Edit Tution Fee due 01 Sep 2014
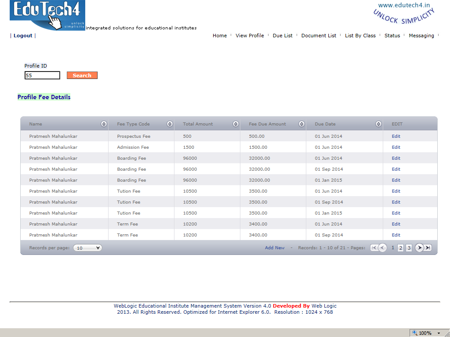Screen dimensions: 450x337 tap(396, 202)
